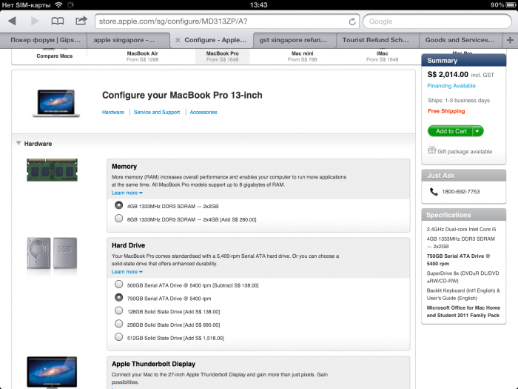Choose 128GB Solid State Drive option

118,311
